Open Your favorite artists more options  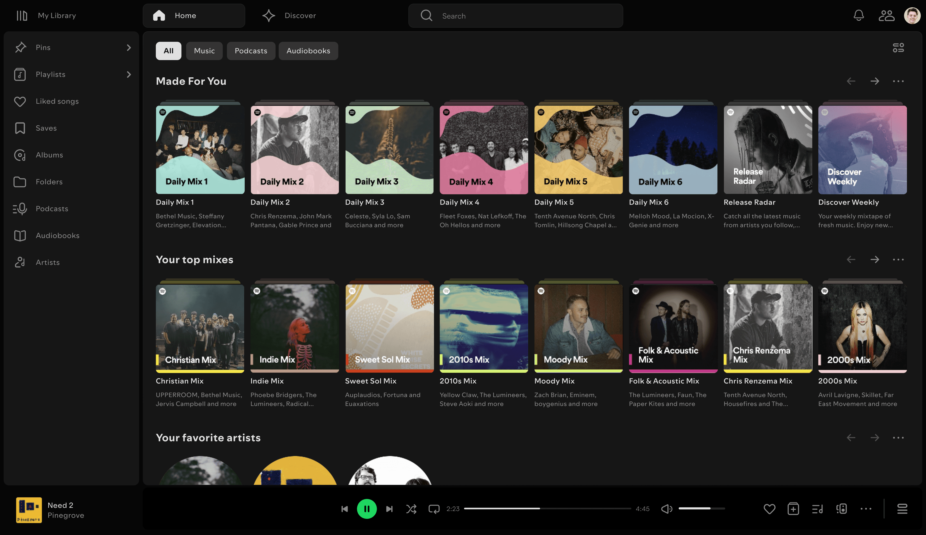898,438
